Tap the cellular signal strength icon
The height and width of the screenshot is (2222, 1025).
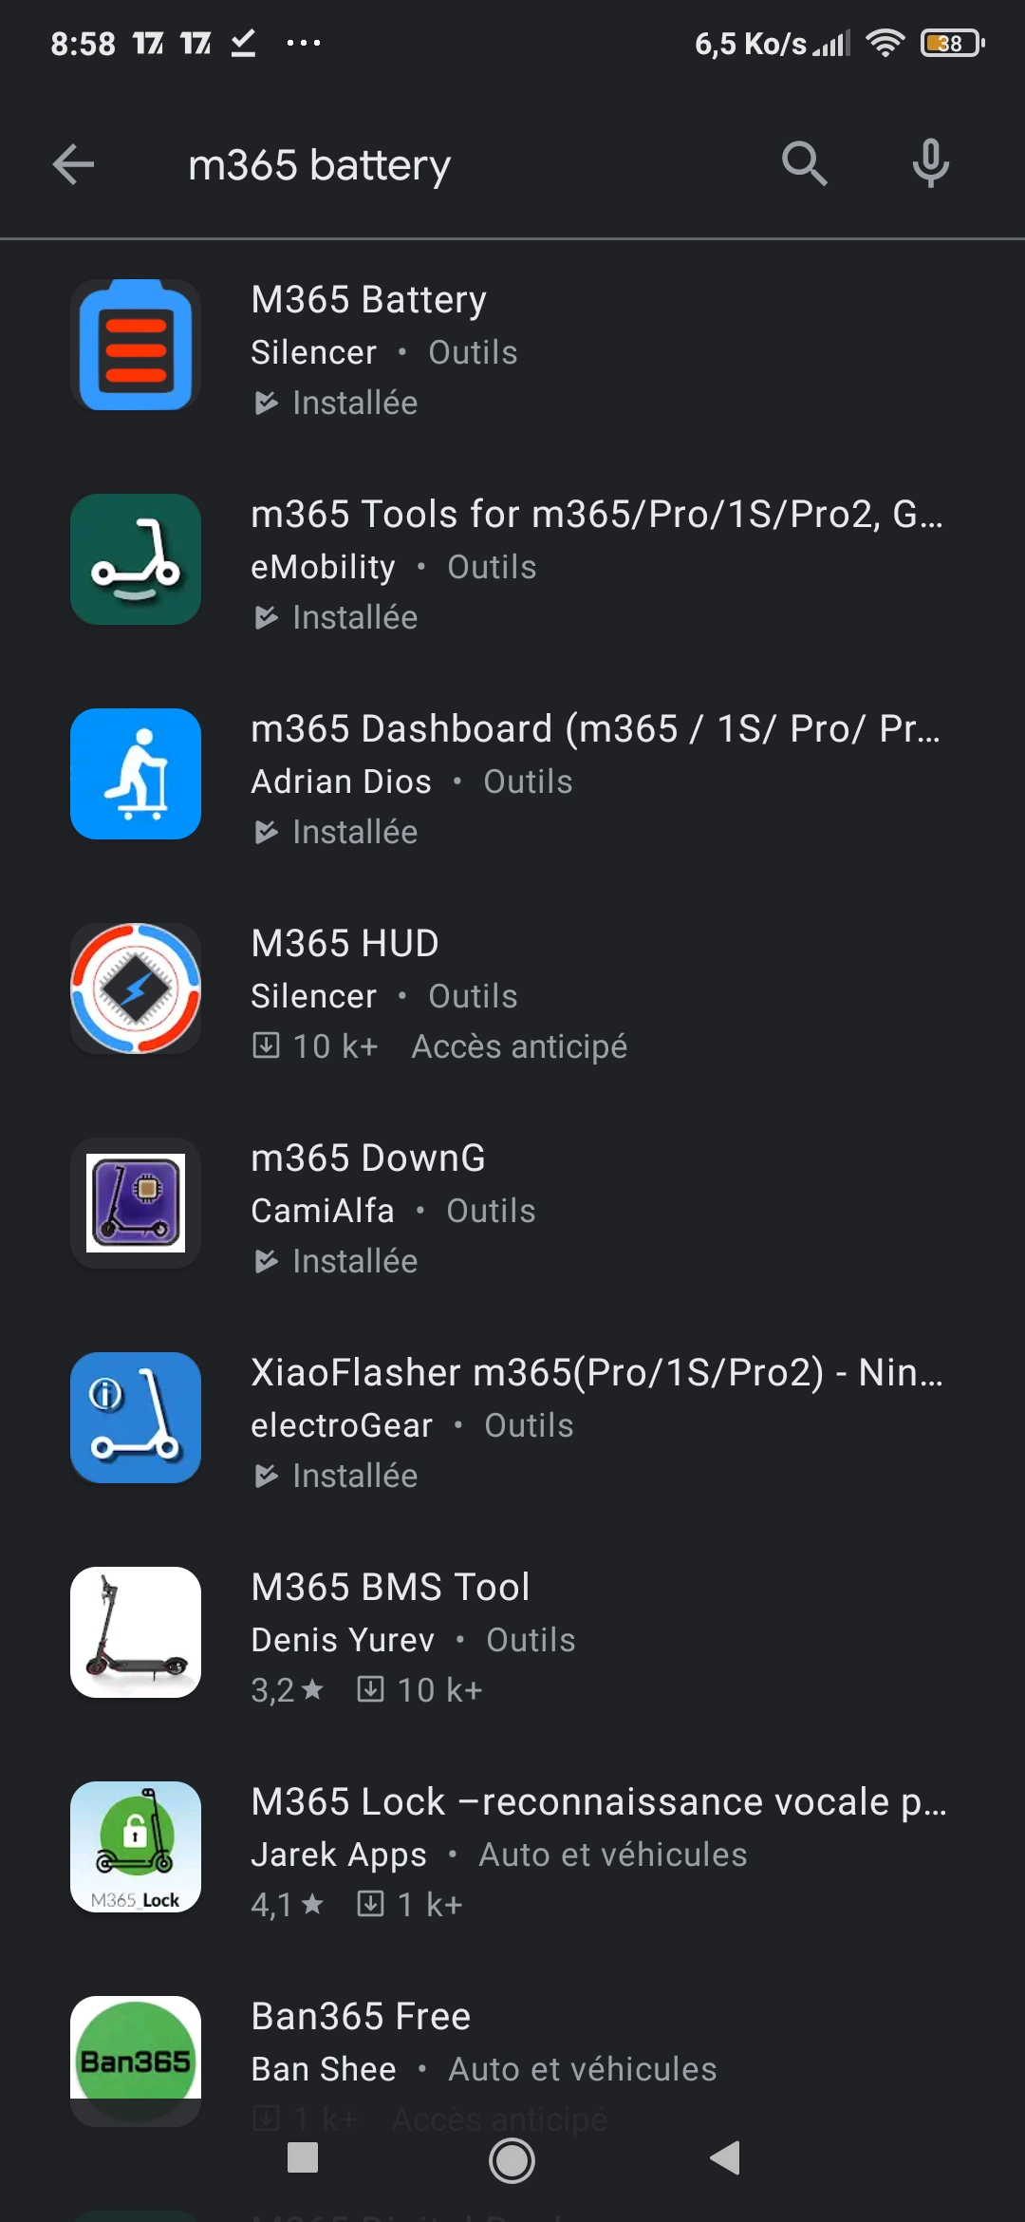(832, 44)
